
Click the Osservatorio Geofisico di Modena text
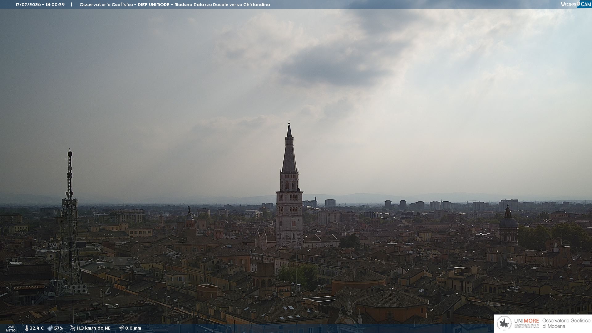566,323
